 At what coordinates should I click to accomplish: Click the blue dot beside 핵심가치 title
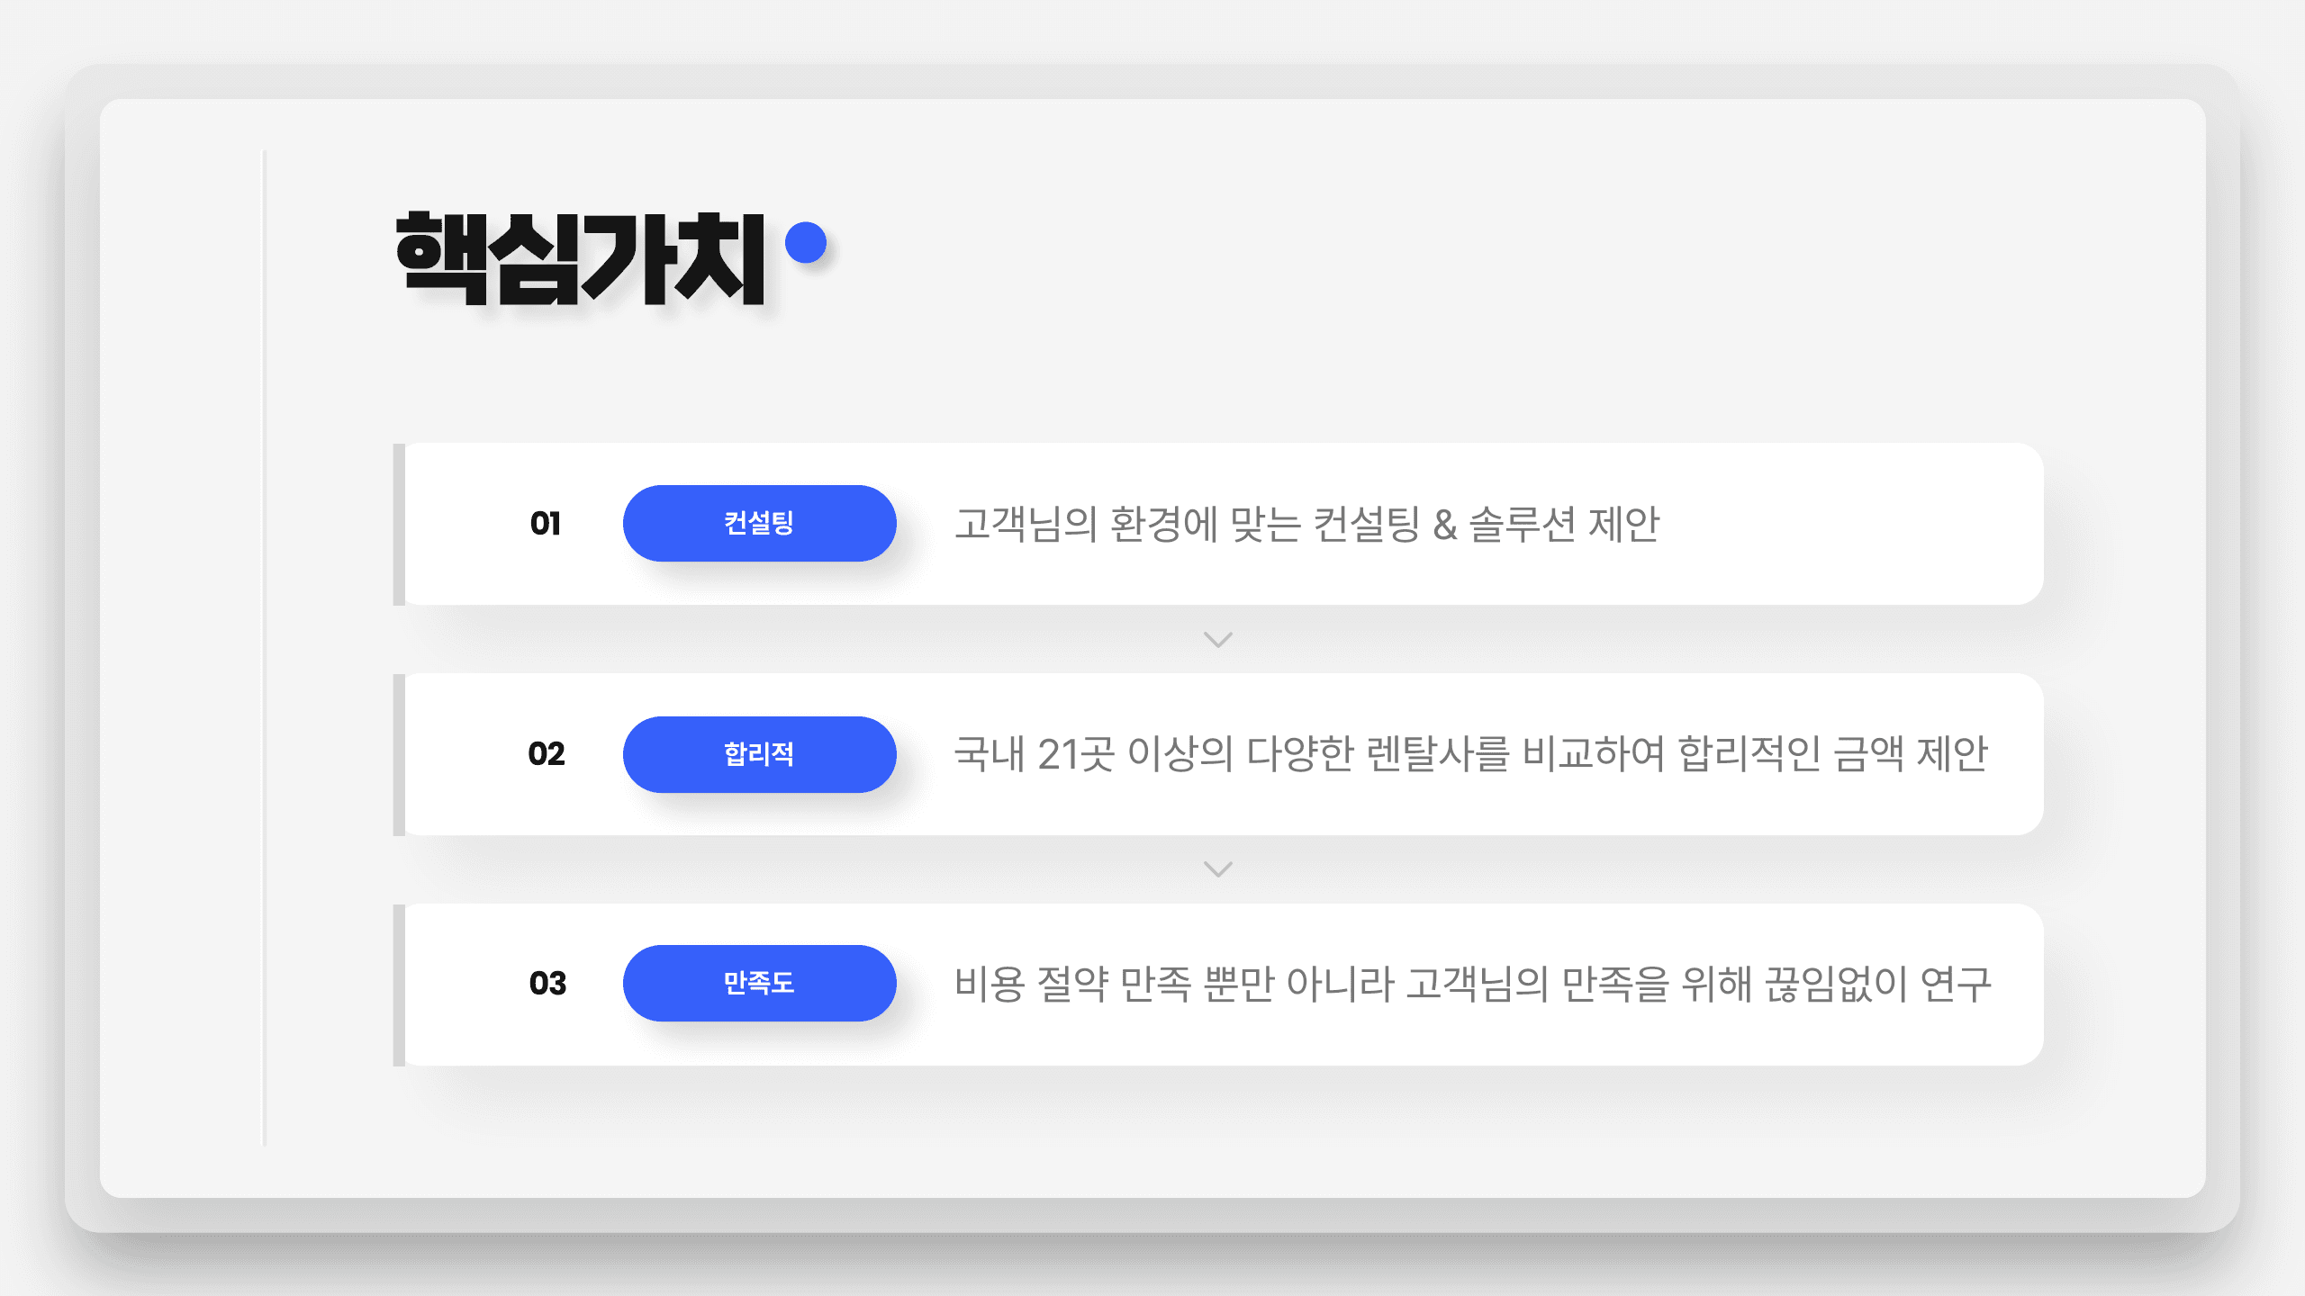(806, 242)
